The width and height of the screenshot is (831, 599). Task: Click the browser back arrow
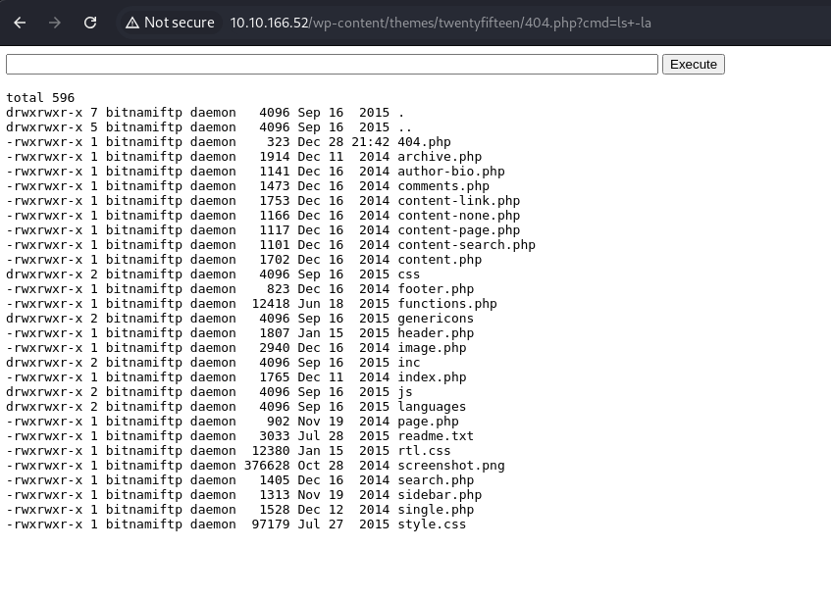pyautogui.click(x=21, y=23)
